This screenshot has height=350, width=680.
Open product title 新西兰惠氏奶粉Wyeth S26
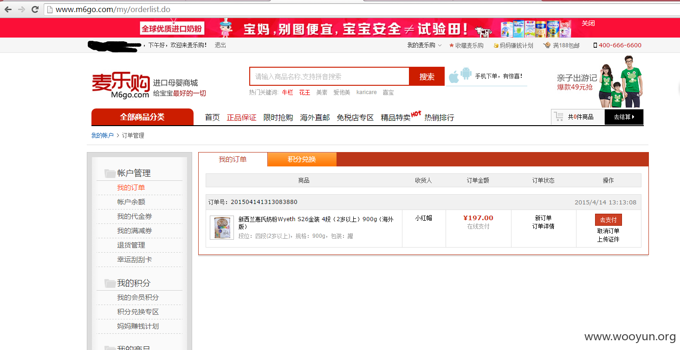coord(316,223)
